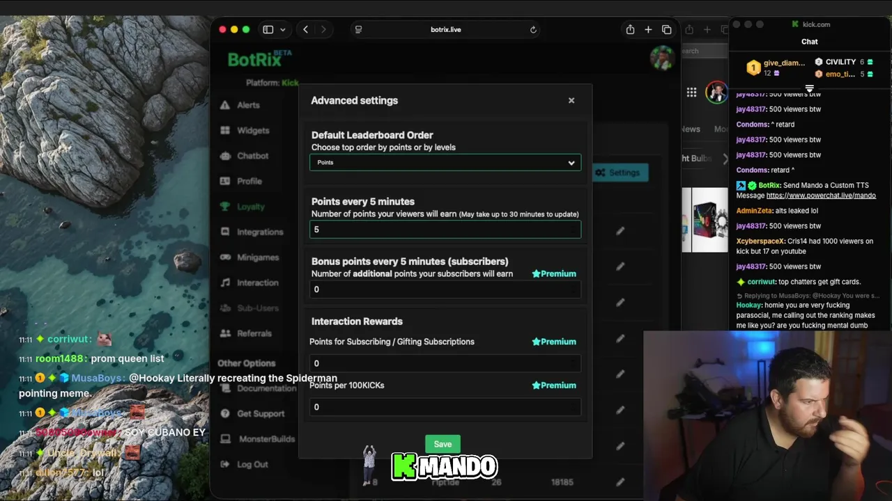The height and width of the screenshot is (501, 892).
Task: Open Profile in the BotRix sidebar
Action: tap(249, 181)
